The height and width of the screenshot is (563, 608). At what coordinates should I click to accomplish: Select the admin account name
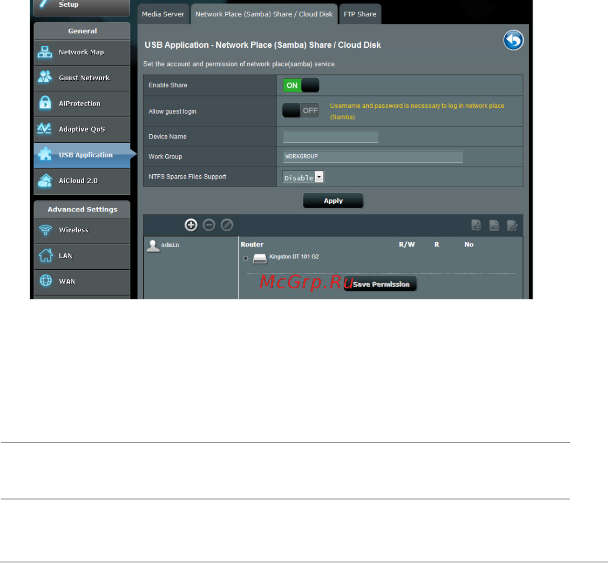click(170, 245)
